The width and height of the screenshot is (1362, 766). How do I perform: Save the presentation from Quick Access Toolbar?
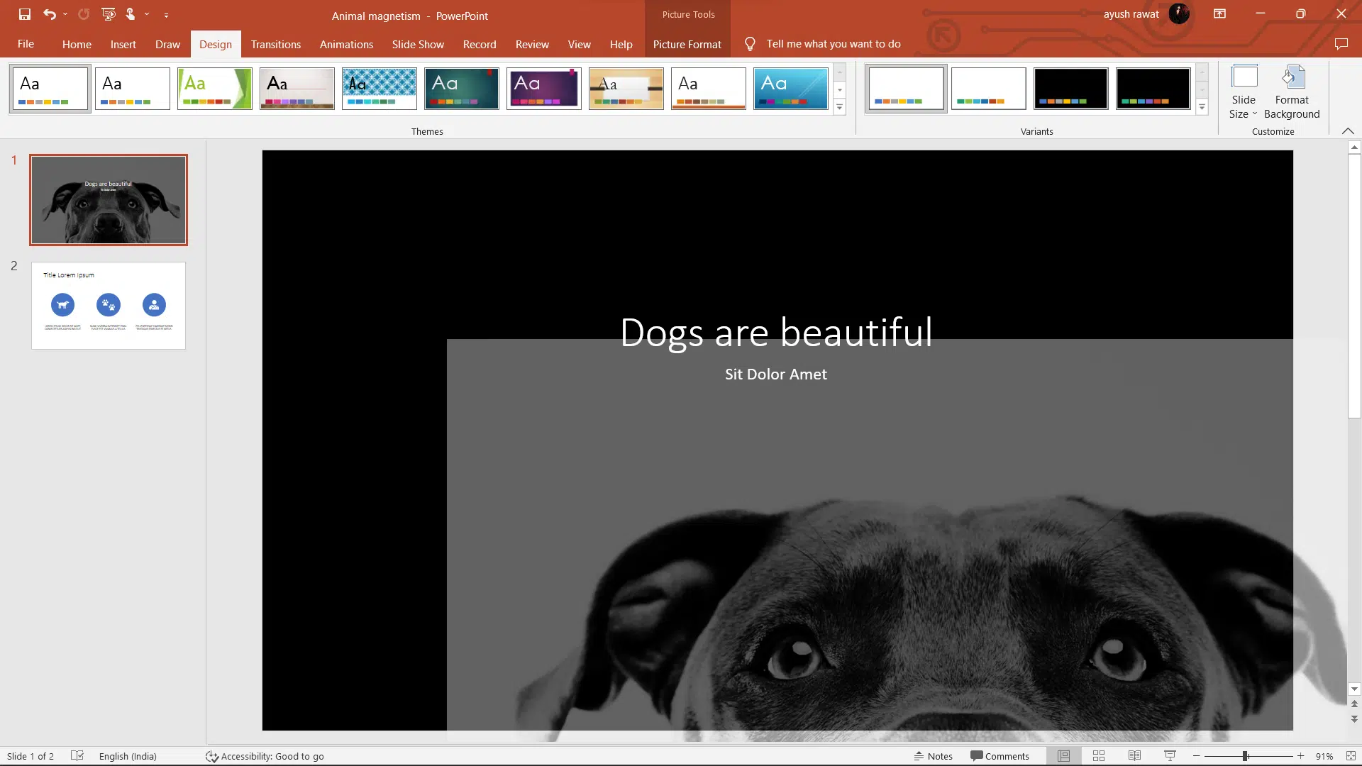tap(24, 14)
